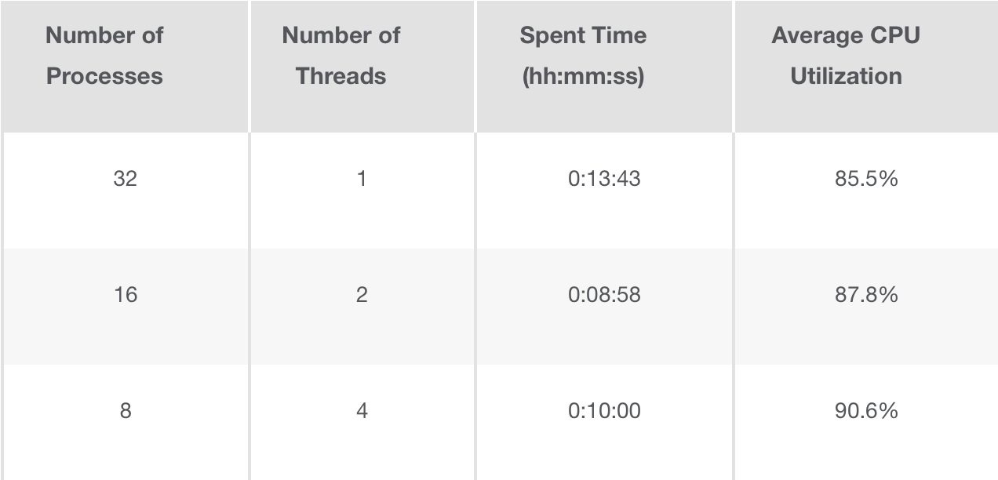
Task: Select the cell showing 1 thread
Action: 362,179
